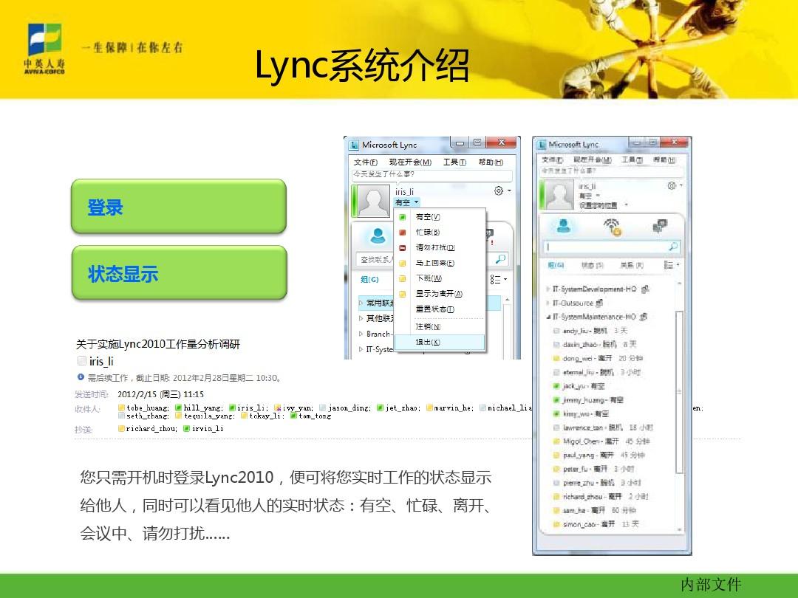This screenshot has height=598, width=798.
Task: Click the group icon beside IT-Outsource
Action: (599, 303)
